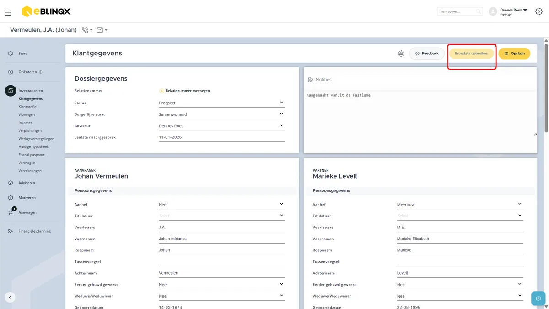This screenshot has height=309, width=549.
Task: Open the Burgerlijke staat dropdown
Action: (222, 114)
